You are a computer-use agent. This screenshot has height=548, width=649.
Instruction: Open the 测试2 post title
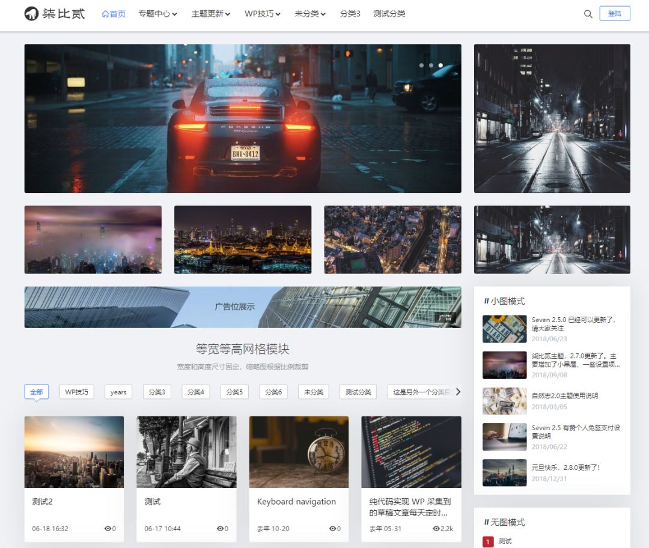[42, 502]
